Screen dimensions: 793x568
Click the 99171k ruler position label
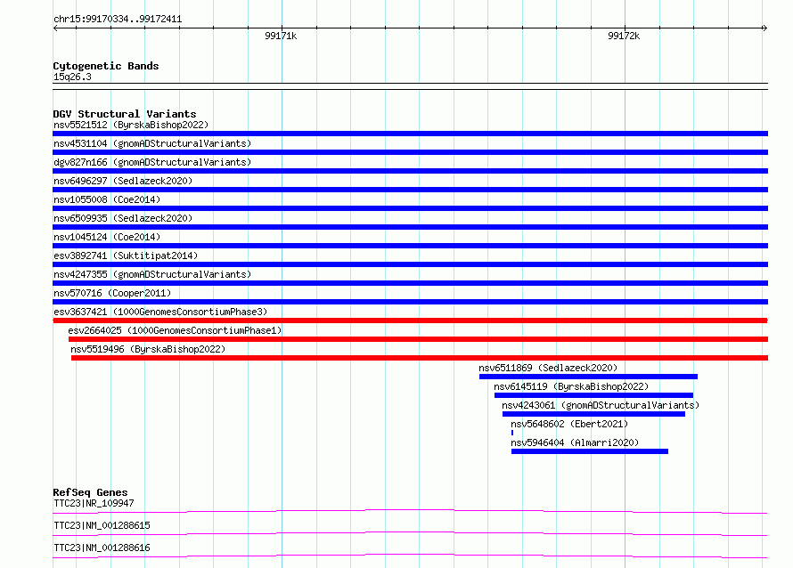click(281, 36)
